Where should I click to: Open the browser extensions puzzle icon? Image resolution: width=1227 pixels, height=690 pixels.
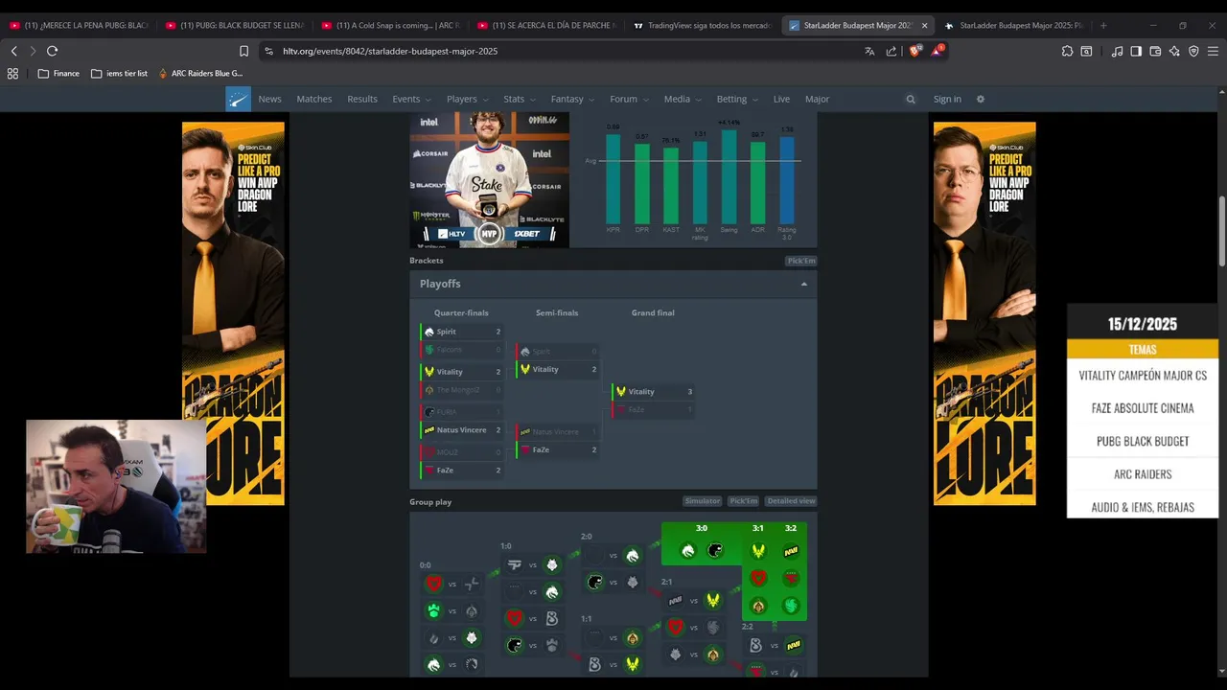1068,51
